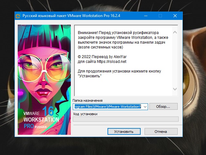
Task: Click the '© 2022 Перевод by AlexYar' line
Action: [102, 57]
